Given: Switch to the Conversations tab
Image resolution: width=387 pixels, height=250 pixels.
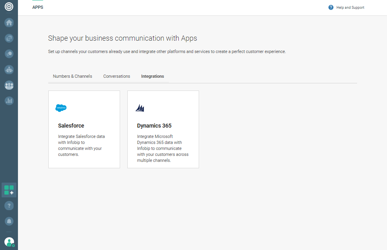Looking at the screenshot, I should [x=116, y=76].
